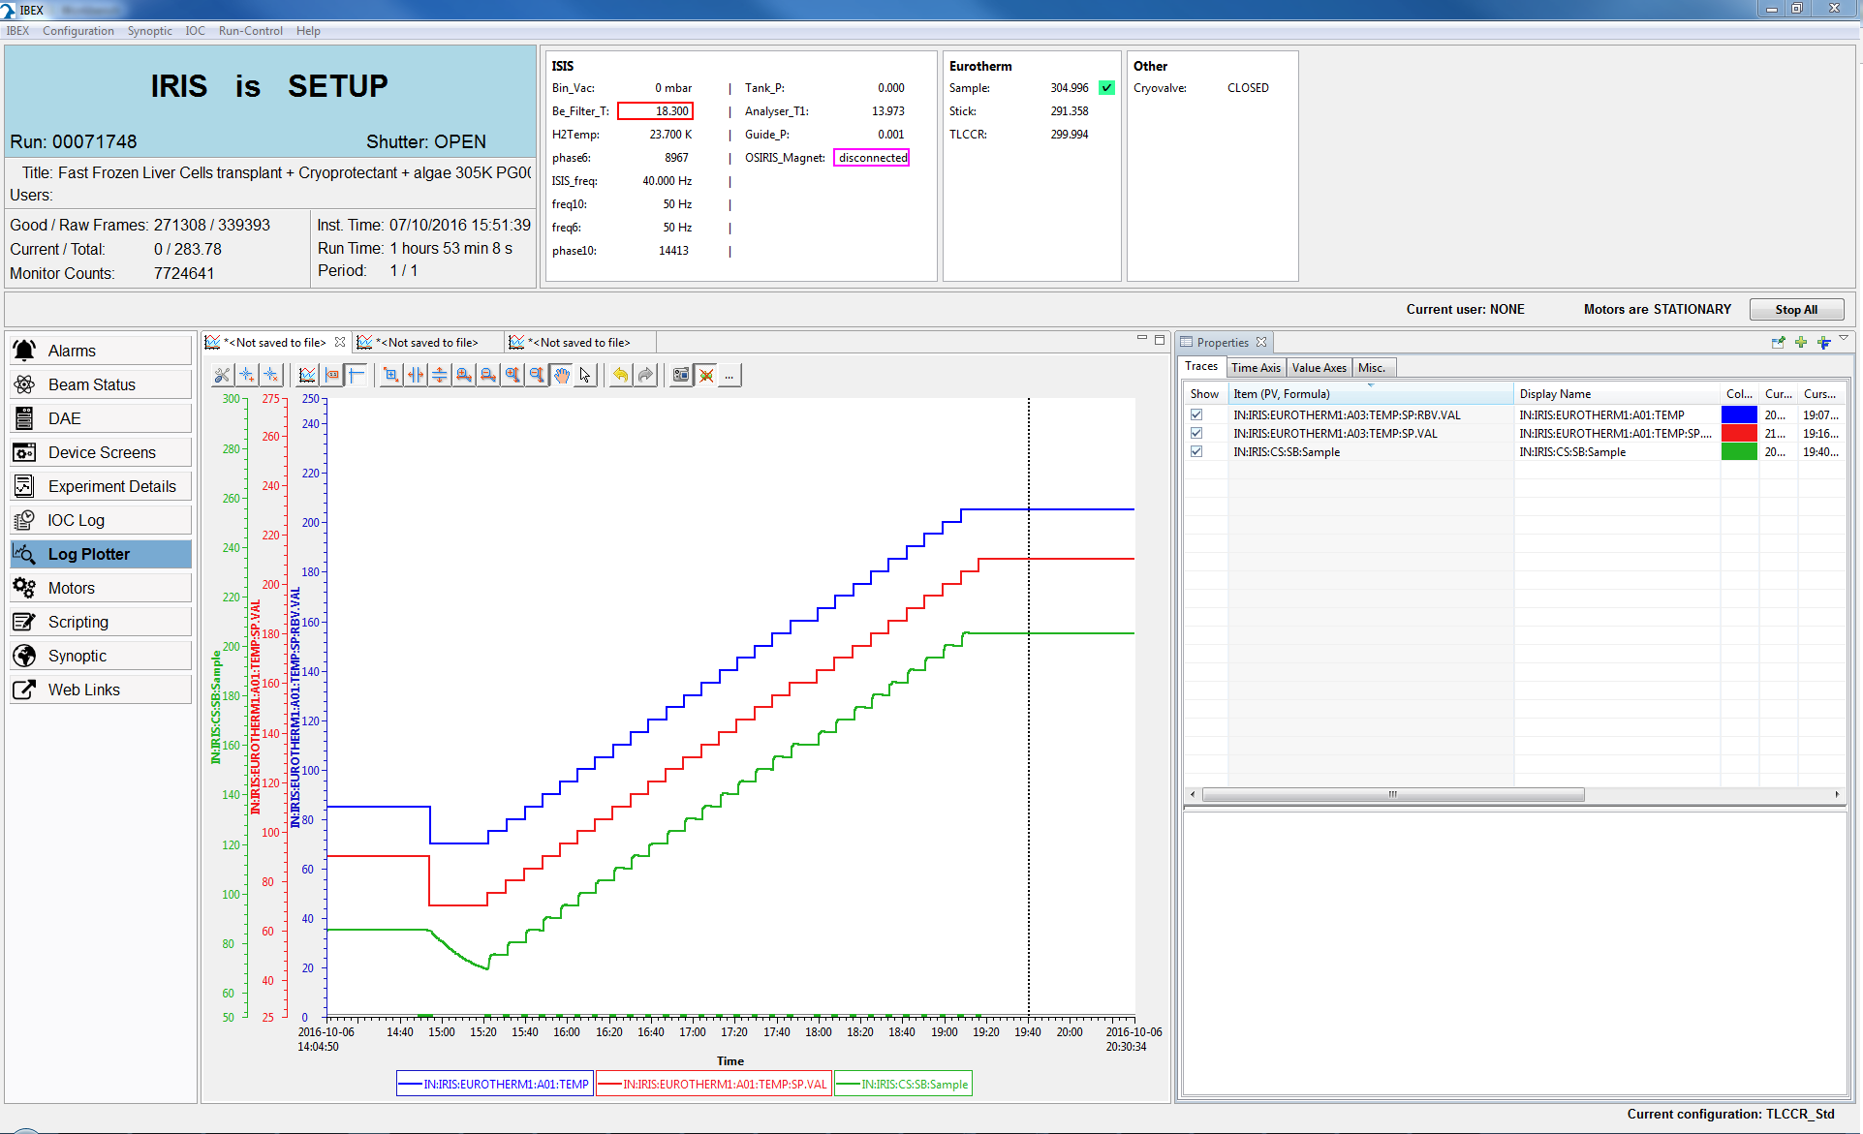Click the Remove All Traces icon

pos(705,375)
